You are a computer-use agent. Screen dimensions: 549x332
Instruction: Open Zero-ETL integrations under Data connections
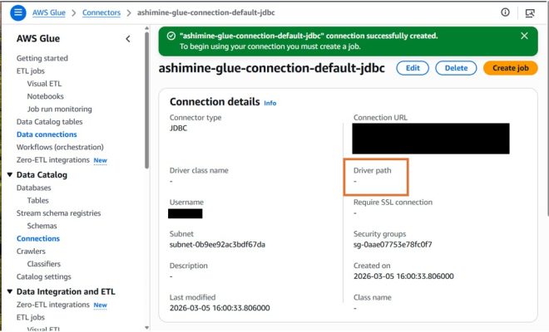tap(53, 159)
